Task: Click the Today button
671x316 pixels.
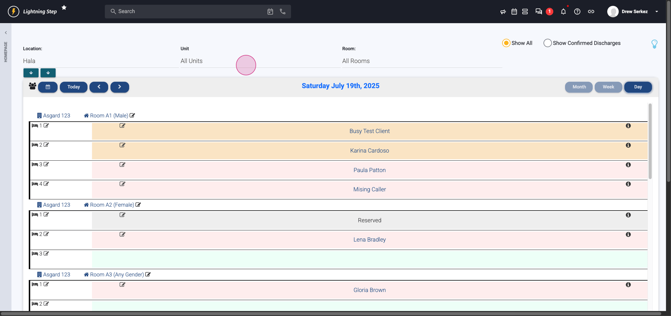Action: pyautogui.click(x=73, y=87)
